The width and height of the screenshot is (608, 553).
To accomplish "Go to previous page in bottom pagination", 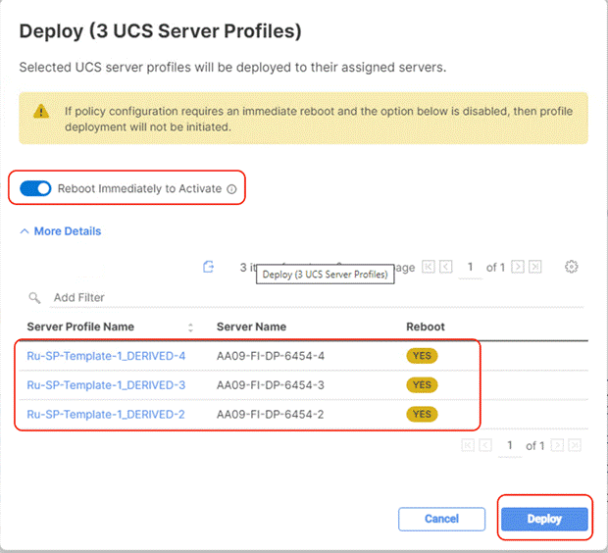I will (x=486, y=446).
